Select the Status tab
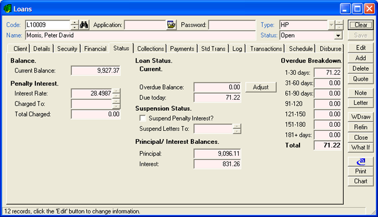The image size is (378, 217). 121,48
